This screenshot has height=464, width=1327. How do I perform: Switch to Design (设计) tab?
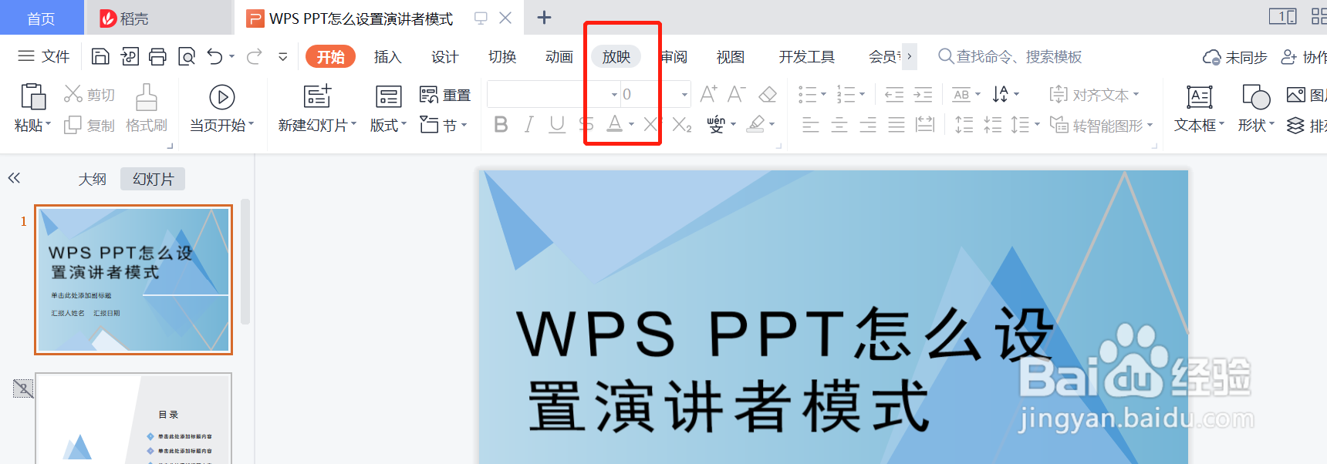(x=444, y=56)
